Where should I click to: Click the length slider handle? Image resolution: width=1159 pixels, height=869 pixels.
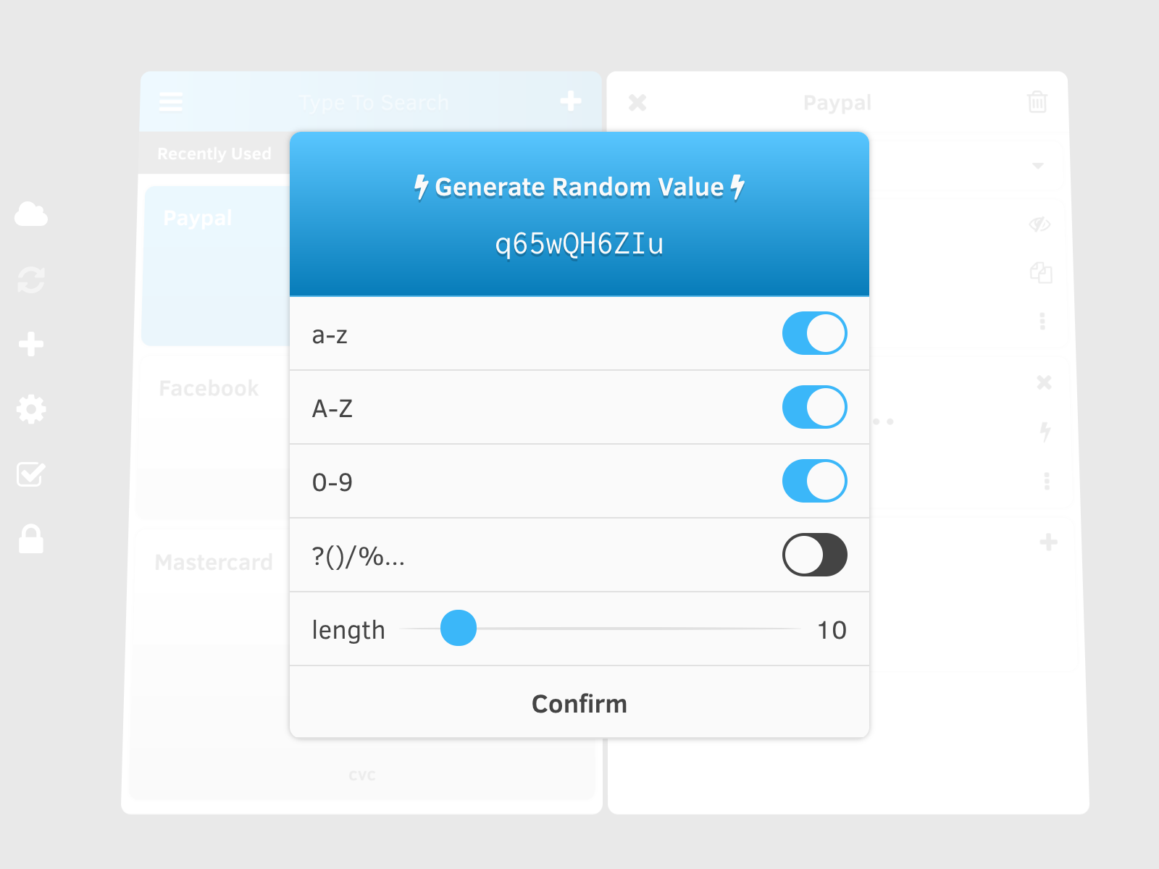click(x=459, y=628)
